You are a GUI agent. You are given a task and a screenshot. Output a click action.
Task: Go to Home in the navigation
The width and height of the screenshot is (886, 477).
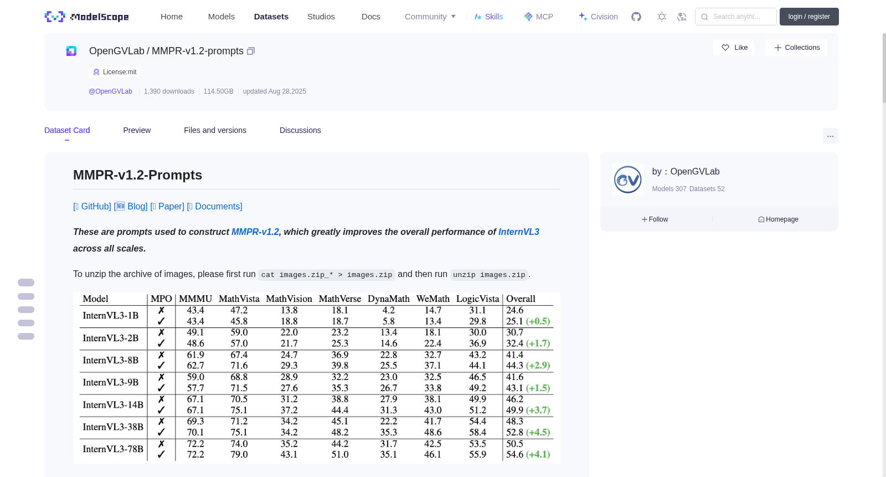[x=172, y=17]
